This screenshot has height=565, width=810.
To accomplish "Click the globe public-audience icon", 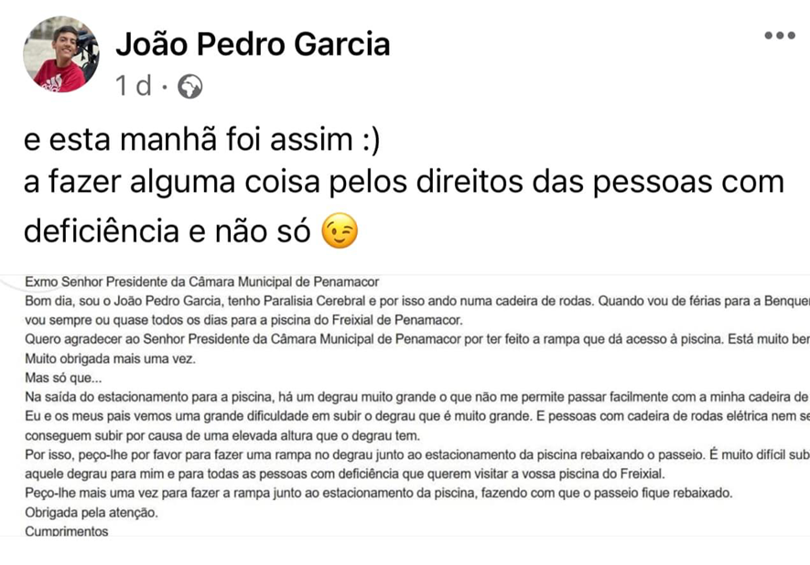I will (x=189, y=88).
